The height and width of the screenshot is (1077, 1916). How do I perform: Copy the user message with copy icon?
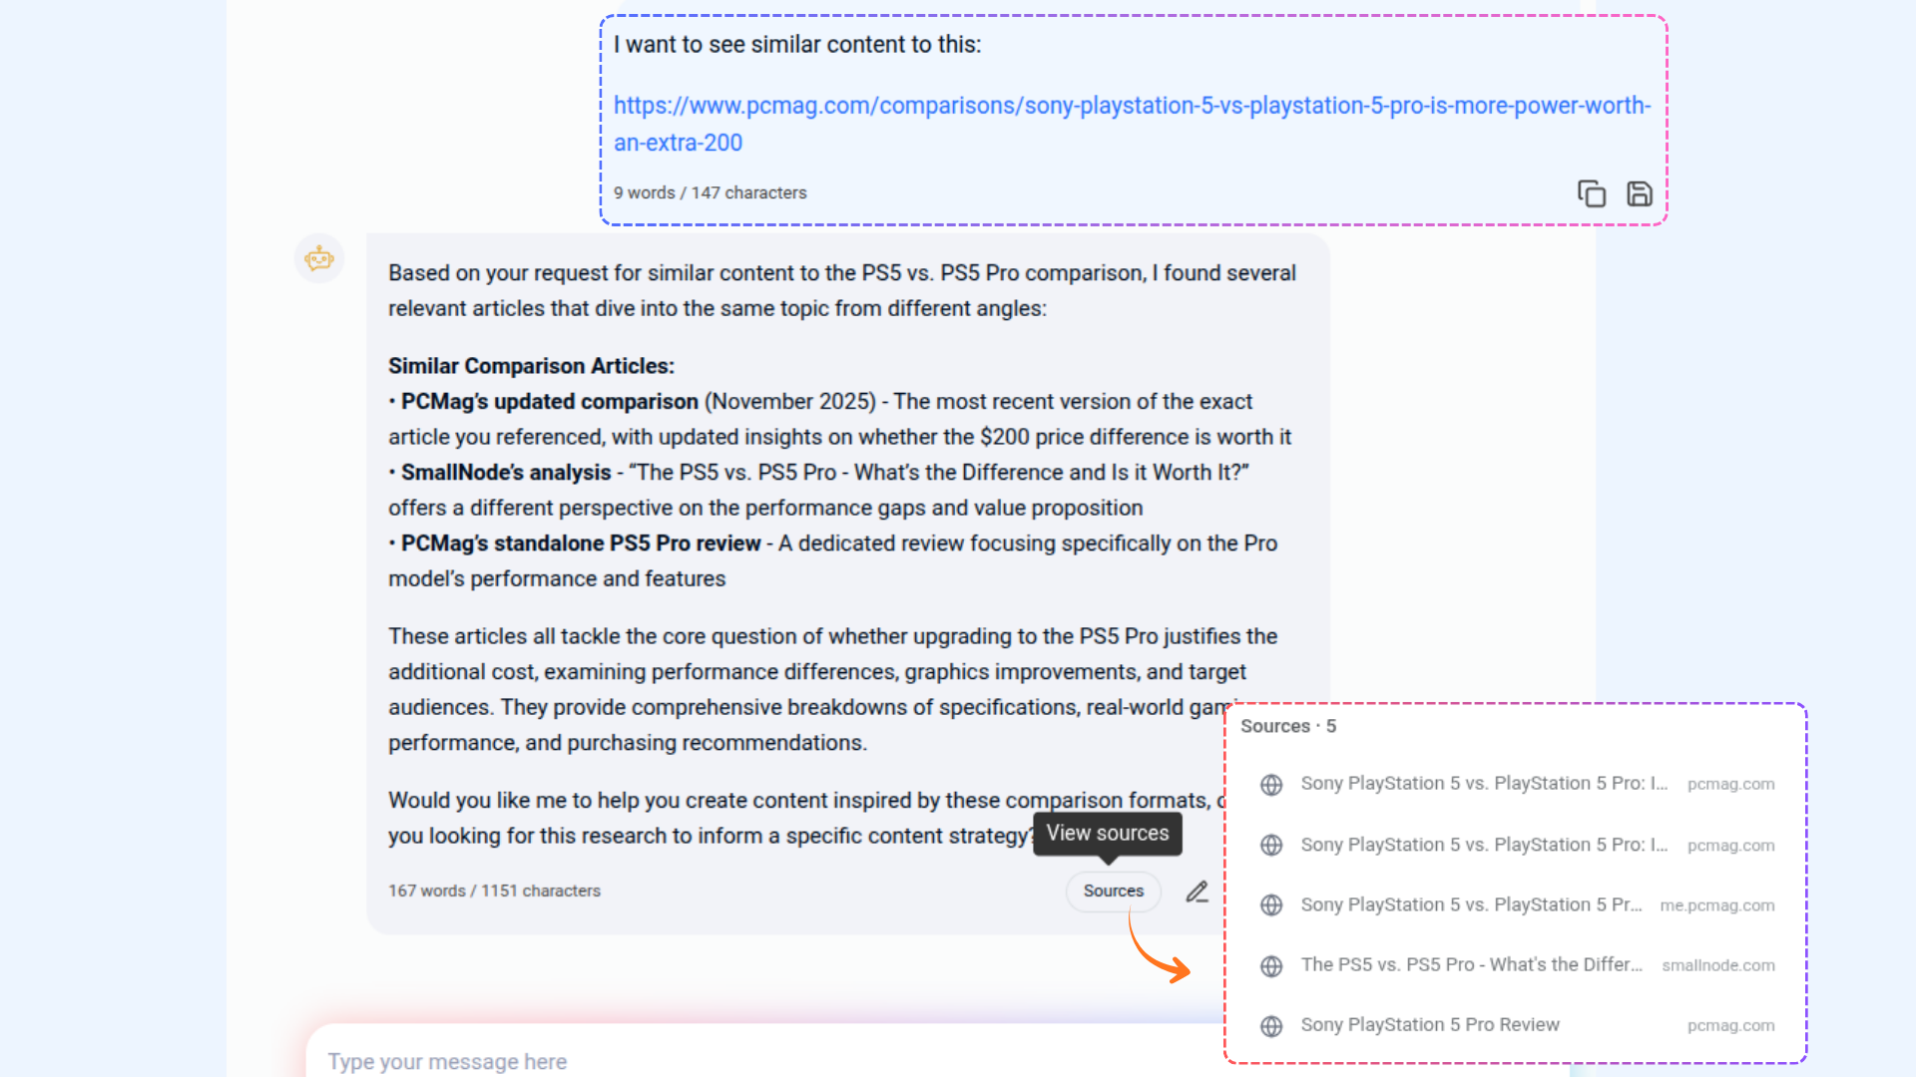pos(1591,193)
